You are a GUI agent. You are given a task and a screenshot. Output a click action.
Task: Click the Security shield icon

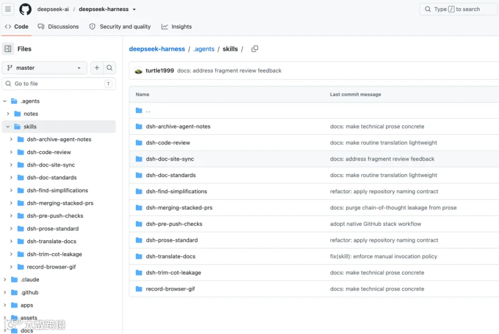pos(92,27)
